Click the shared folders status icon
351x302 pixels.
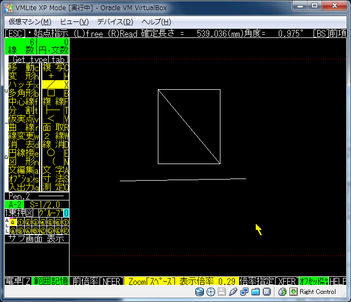(255, 292)
